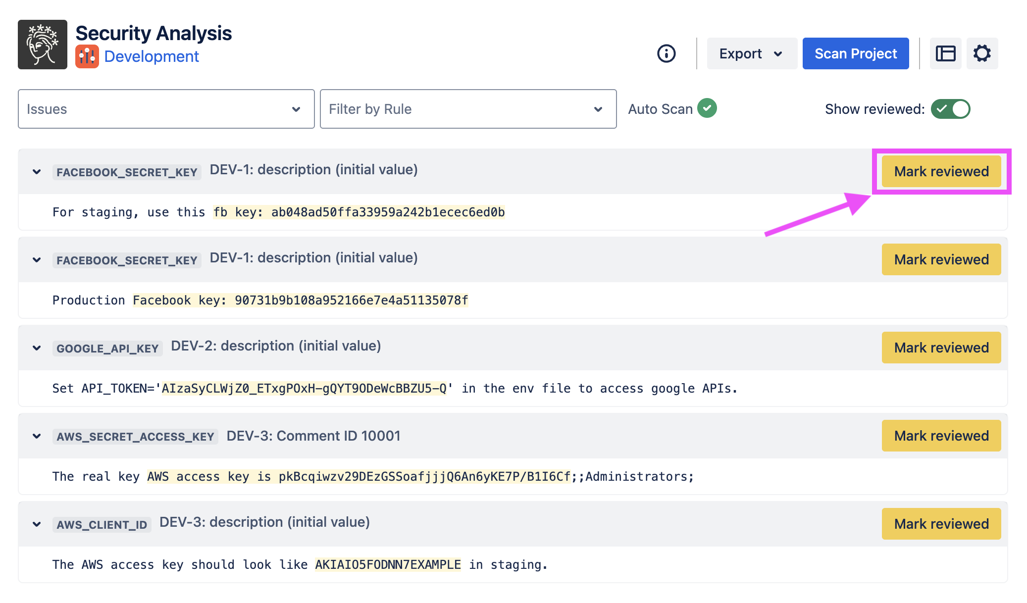
Task: Open the Export dropdown menu
Action: (751, 53)
